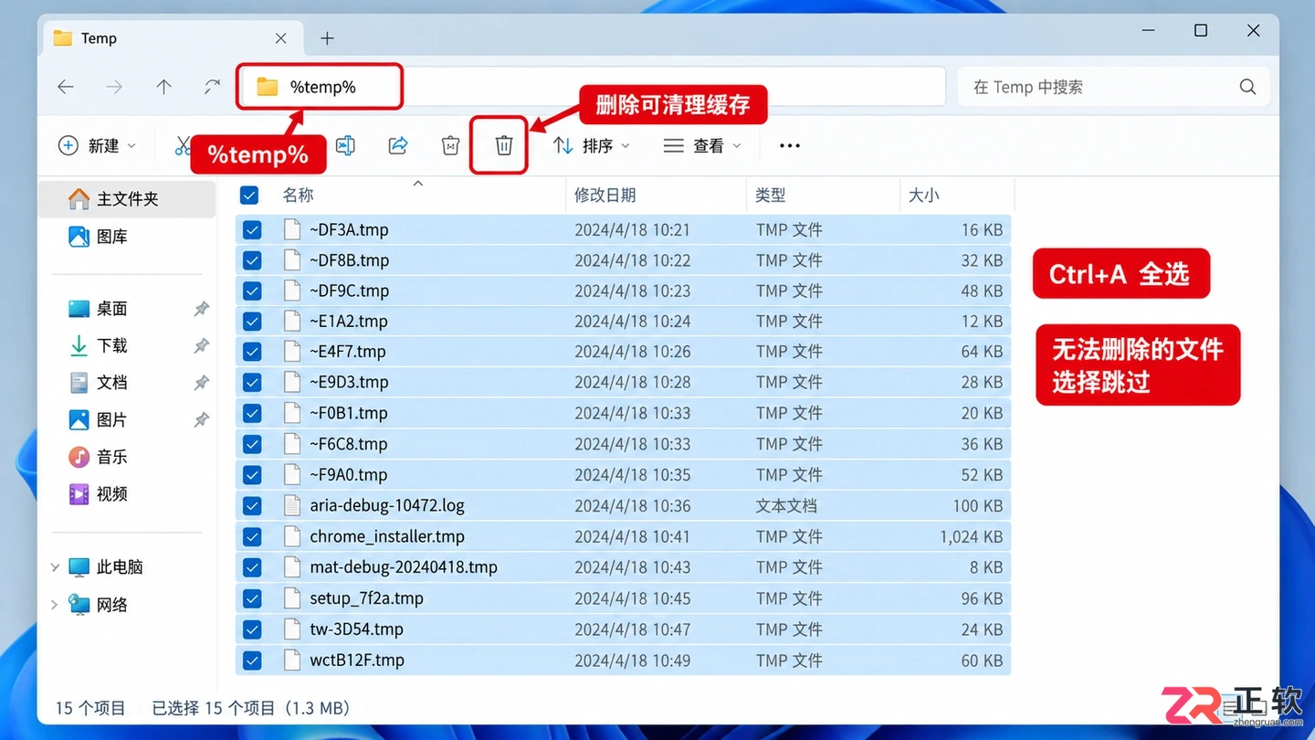Unpin 桌面 using its pin icon

[202, 309]
